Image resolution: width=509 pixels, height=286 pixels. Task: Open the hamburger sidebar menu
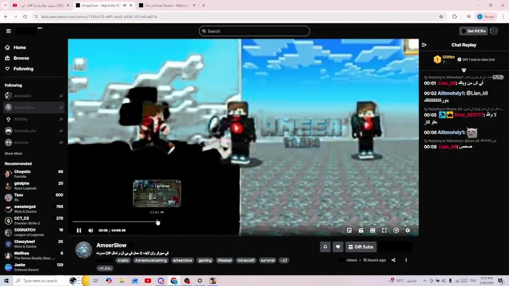[x=8, y=31]
